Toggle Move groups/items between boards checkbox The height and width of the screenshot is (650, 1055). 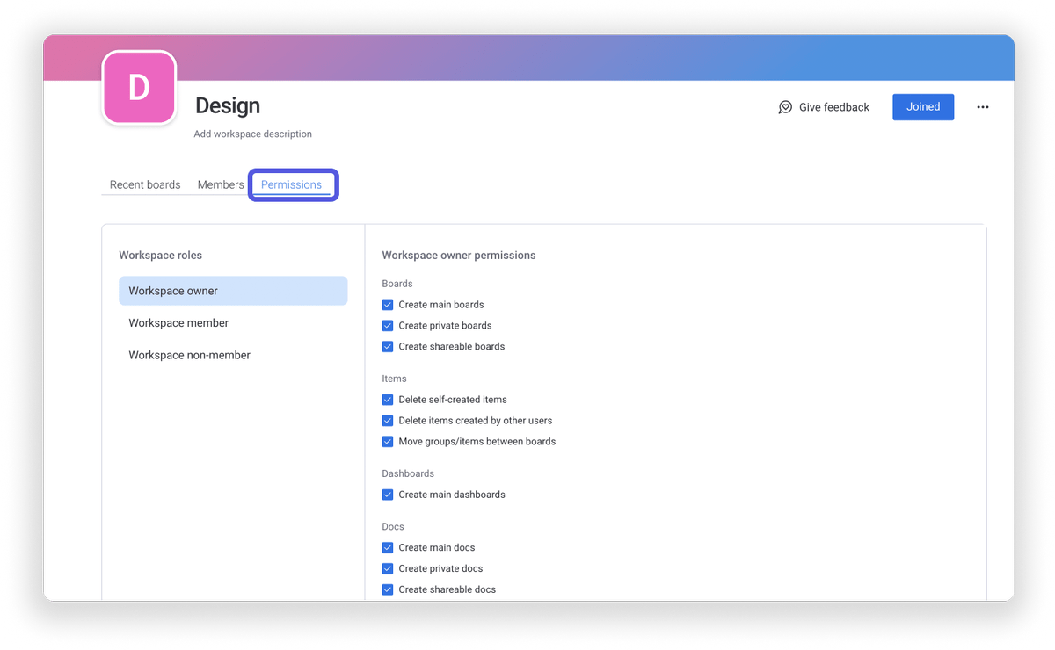click(x=388, y=442)
